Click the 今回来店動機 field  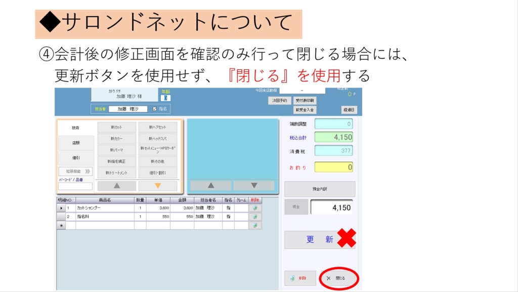(302, 90)
